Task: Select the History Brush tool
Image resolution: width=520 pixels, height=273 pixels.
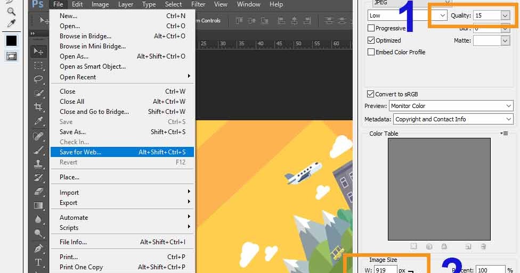Action: pos(38,178)
